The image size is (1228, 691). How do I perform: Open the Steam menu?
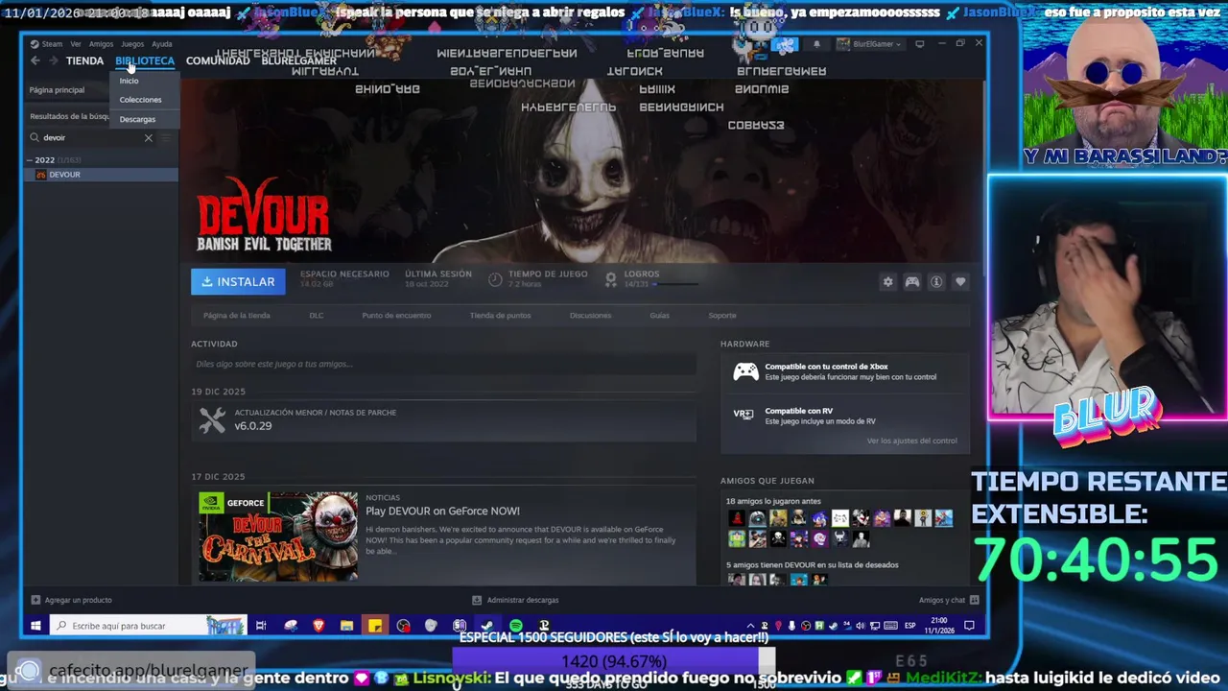[x=46, y=44]
